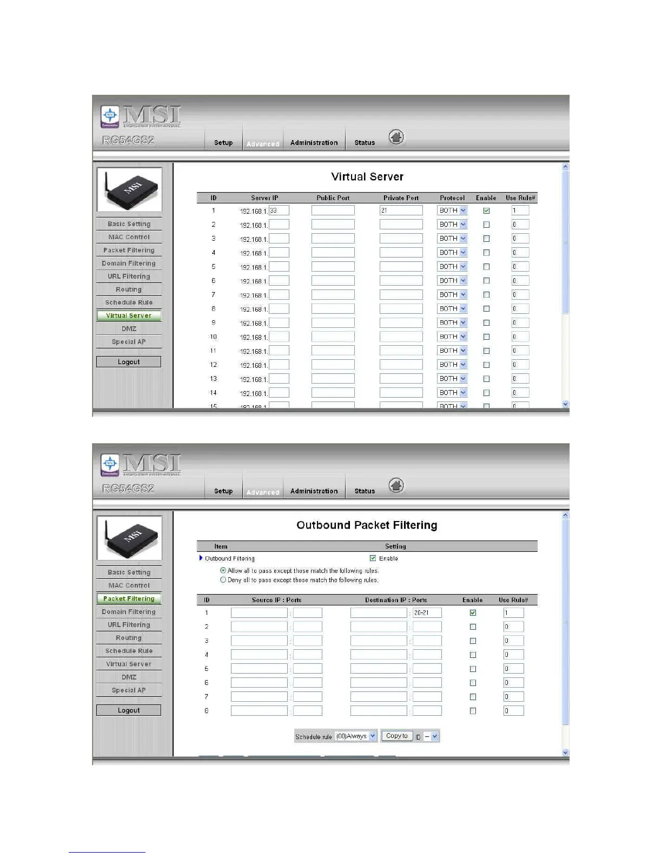The width and height of the screenshot is (662, 857).
Task: Click router thumbnail image on Virtual Server page
Action: [129, 189]
